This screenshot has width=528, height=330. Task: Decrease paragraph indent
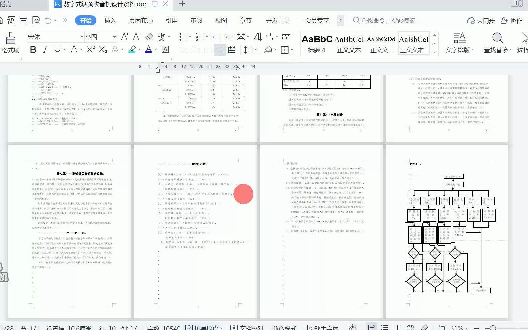coord(216,37)
